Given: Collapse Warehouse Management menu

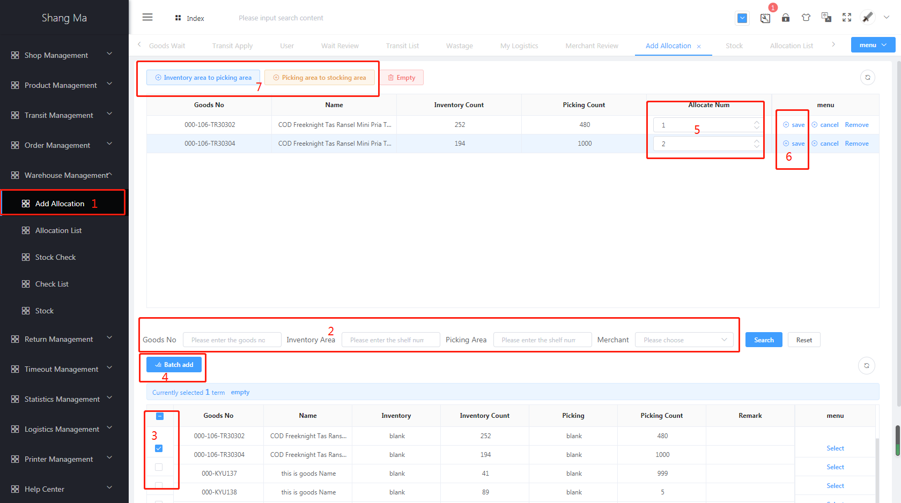Looking at the screenshot, I should coord(110,174).
